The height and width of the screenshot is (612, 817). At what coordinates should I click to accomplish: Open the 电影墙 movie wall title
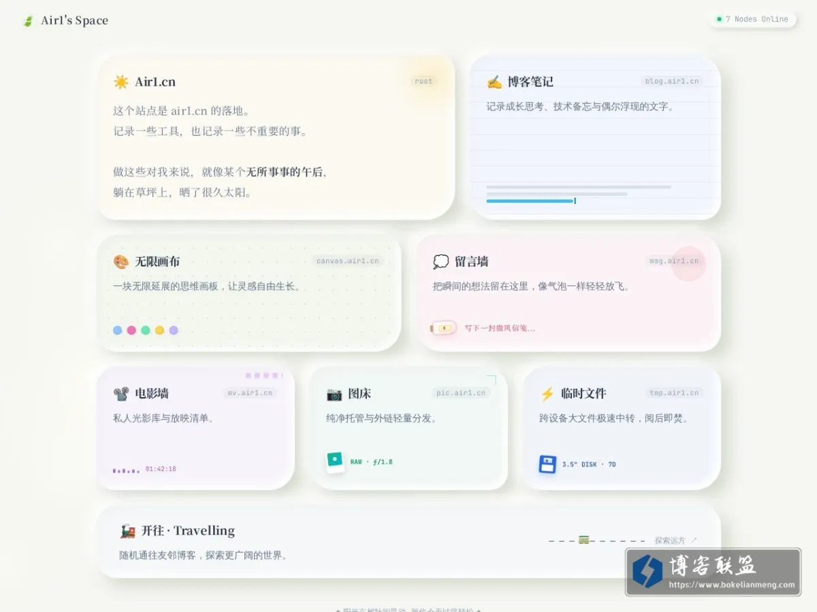(152, 394)
